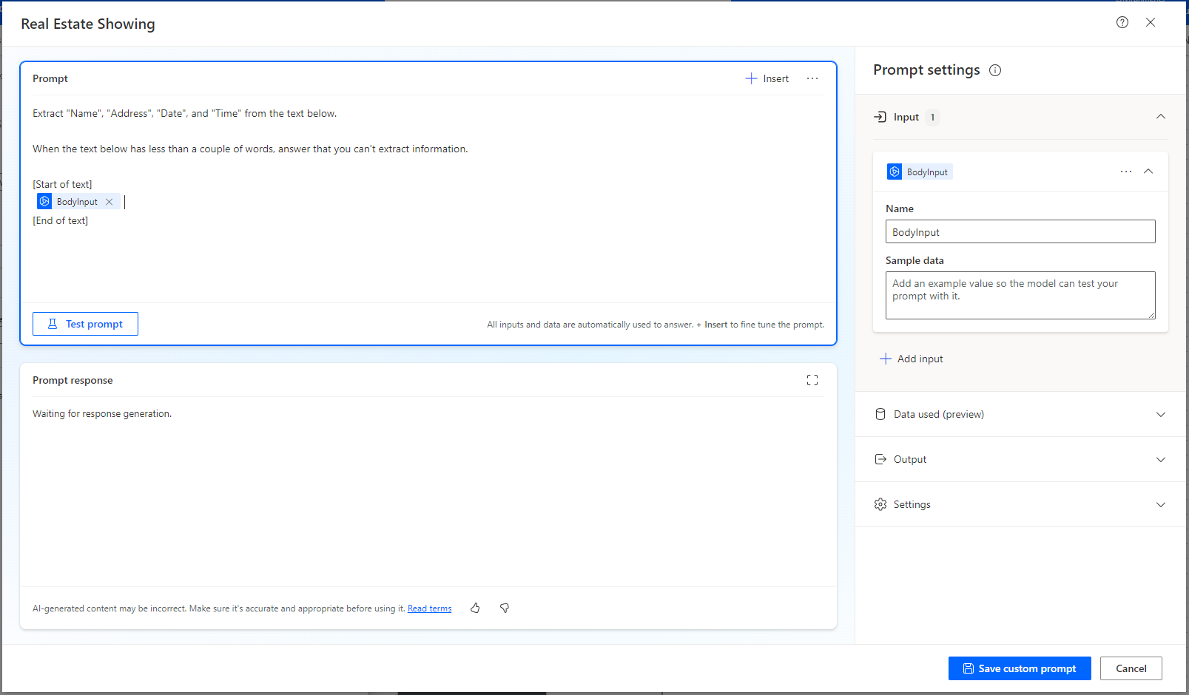Click 'Waiting for response generation.' text
1189x695 pixels.
coord(102,413)
